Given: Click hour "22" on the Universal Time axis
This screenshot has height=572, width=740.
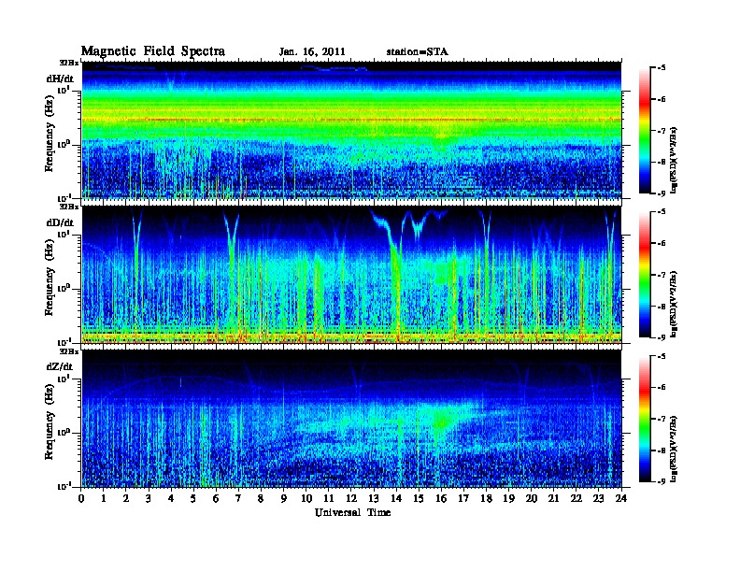Looking at the screenshot, I should point(576,498).
